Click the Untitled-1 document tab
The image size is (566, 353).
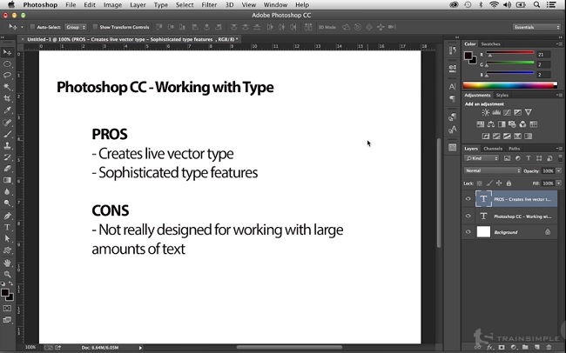(x=131, y=39)
